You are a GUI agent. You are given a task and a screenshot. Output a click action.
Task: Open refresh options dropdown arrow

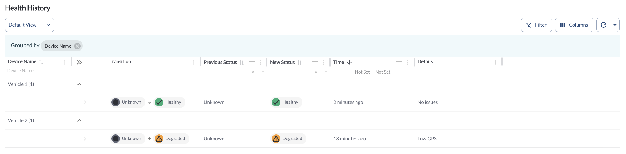click(615, 25)
